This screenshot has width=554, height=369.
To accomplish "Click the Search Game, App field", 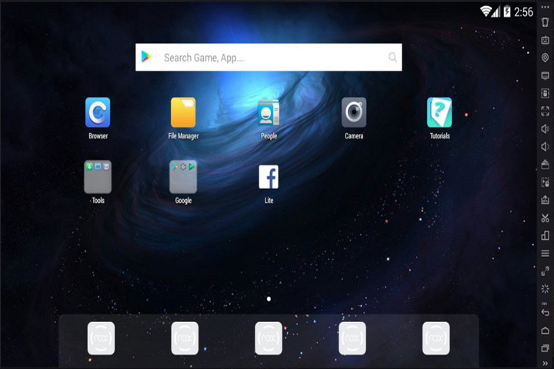I will (x=269, y=57).
